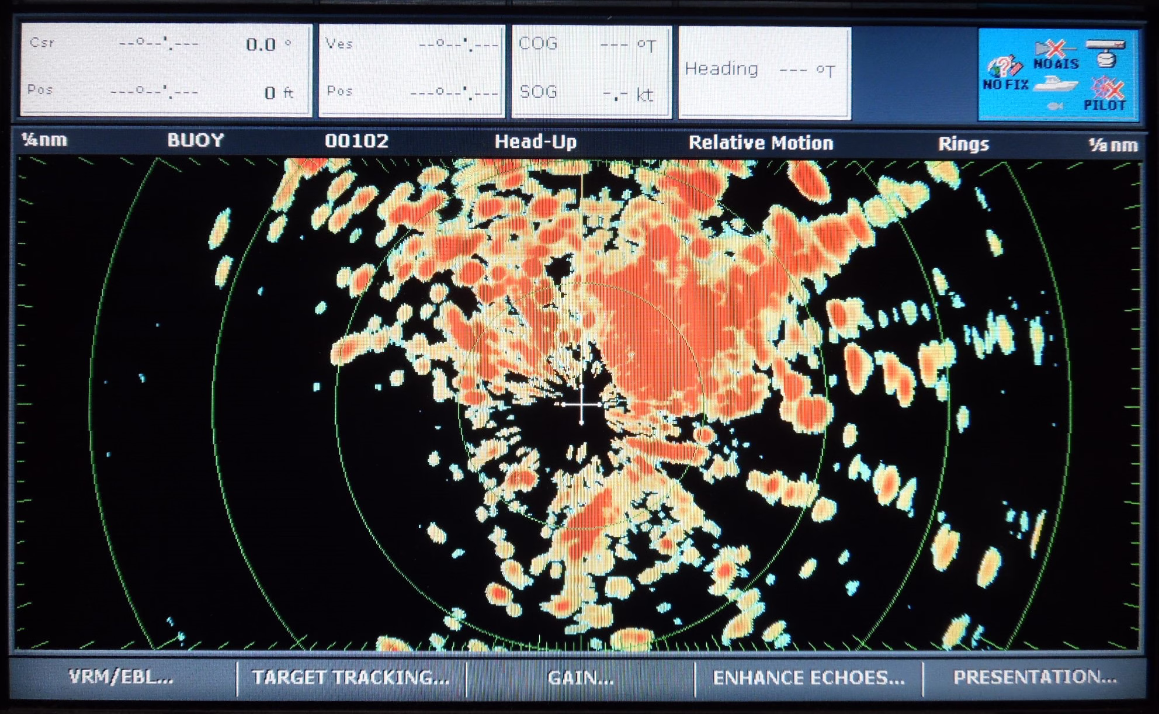
Task: Tap the white boat status icon
Action: pos(1055,85)
